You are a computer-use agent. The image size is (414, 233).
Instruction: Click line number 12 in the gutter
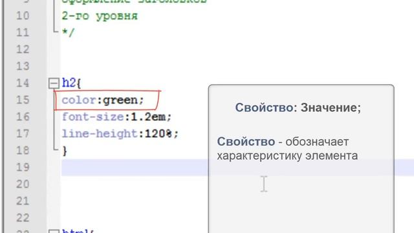pyautogui.click(x=23, y=50)
